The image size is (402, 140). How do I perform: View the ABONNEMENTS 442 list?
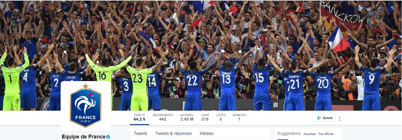(x=163, y=117)
